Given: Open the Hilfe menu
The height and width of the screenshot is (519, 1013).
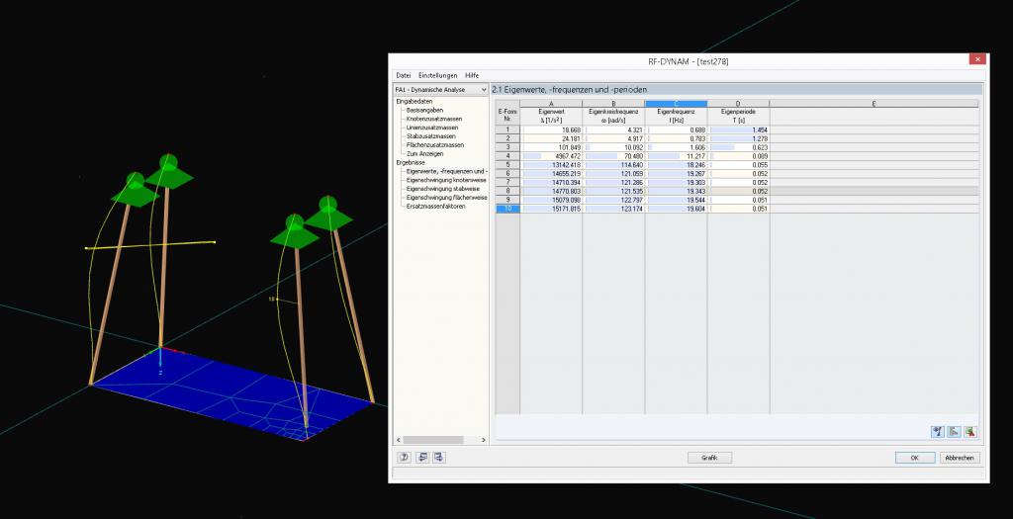Looking at the screenshot, I should (x=472, y=75).
